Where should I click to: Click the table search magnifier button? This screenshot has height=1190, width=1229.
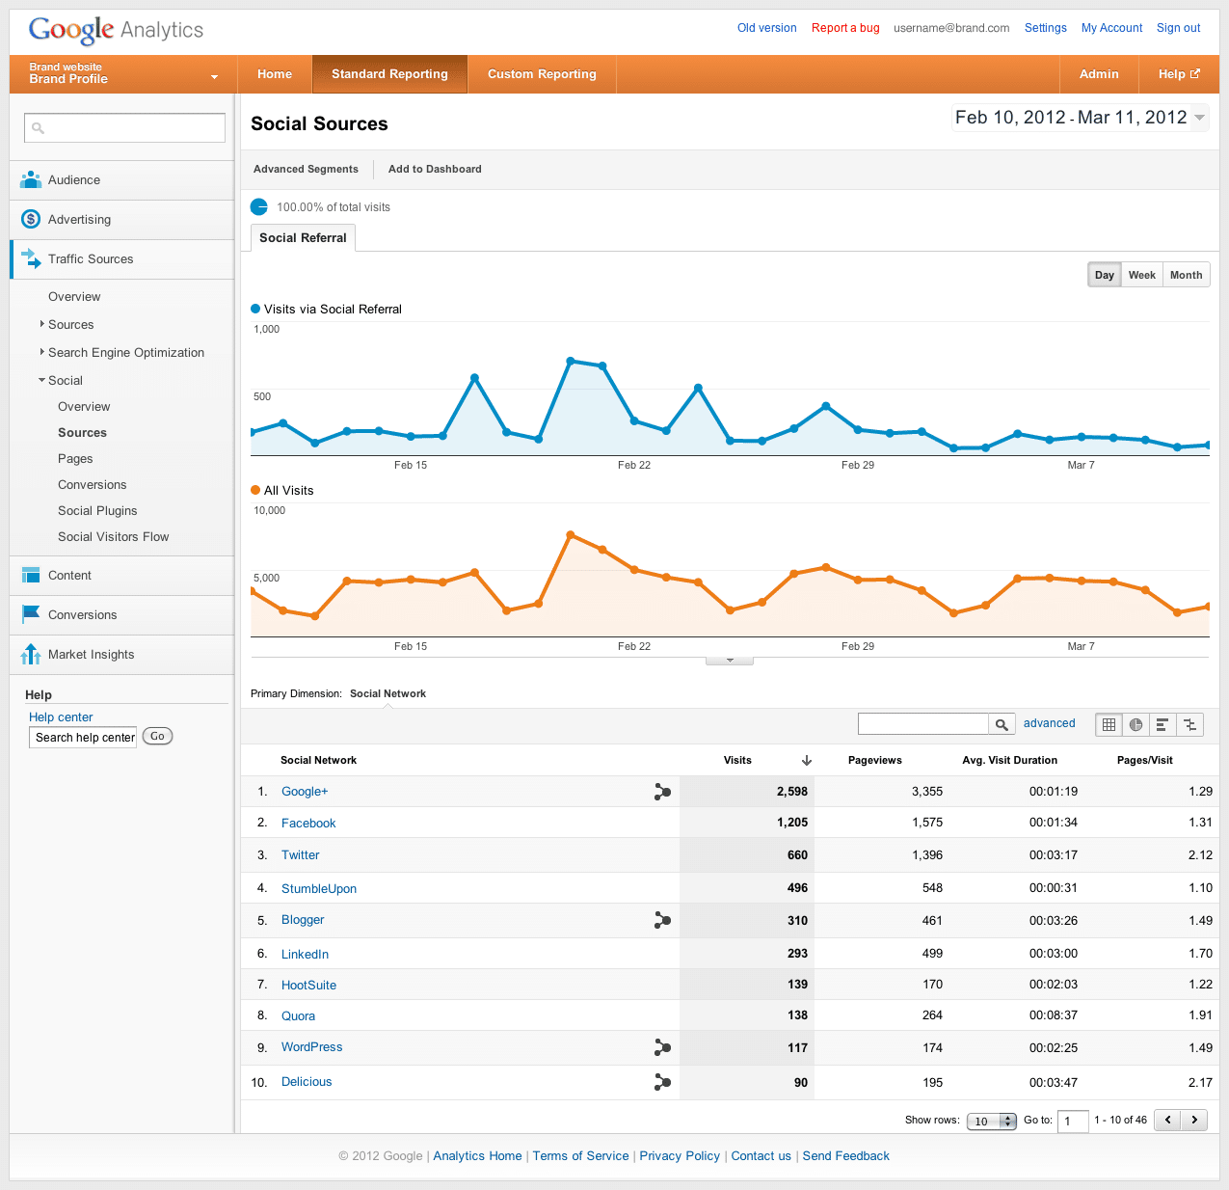pos(1002,724)
